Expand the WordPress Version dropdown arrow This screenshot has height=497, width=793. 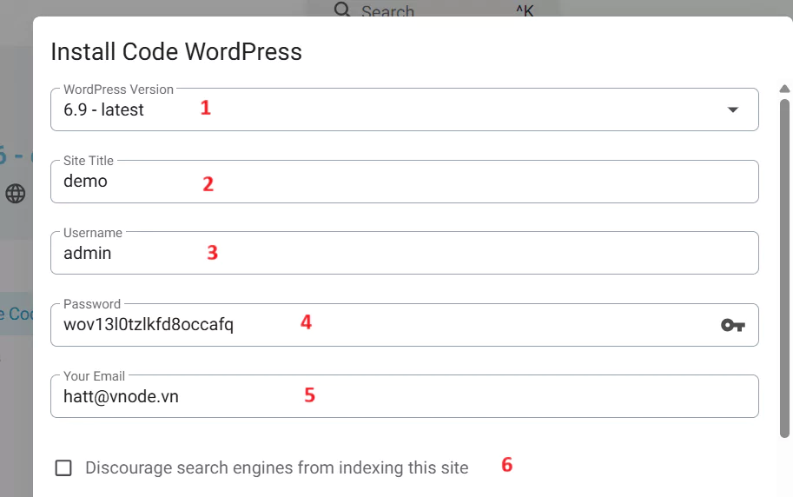732,109
